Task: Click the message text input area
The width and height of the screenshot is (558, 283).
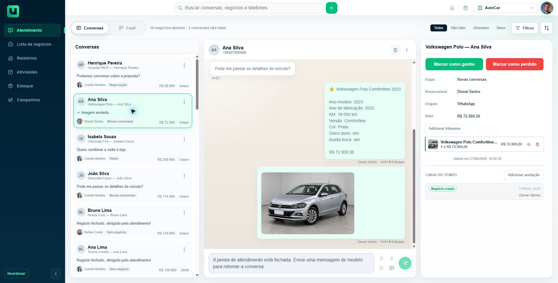Action: click(x=291, y=263)
